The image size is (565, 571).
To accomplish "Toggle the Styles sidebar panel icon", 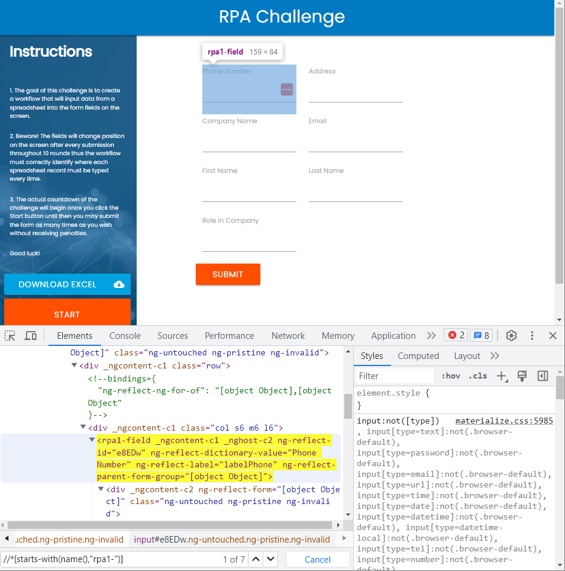I will (543, 376).
